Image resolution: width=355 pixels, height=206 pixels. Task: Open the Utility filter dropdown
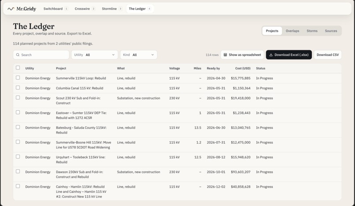click(95, 55)
